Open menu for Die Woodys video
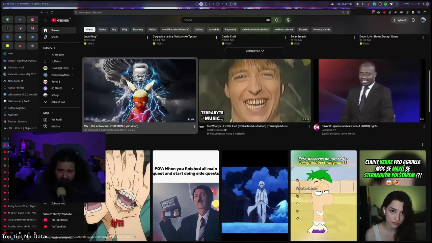 pos(309,127)
